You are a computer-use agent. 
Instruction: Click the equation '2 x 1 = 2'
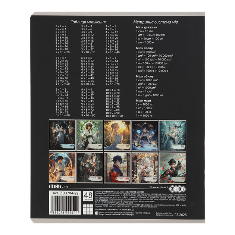click(61, 26)
